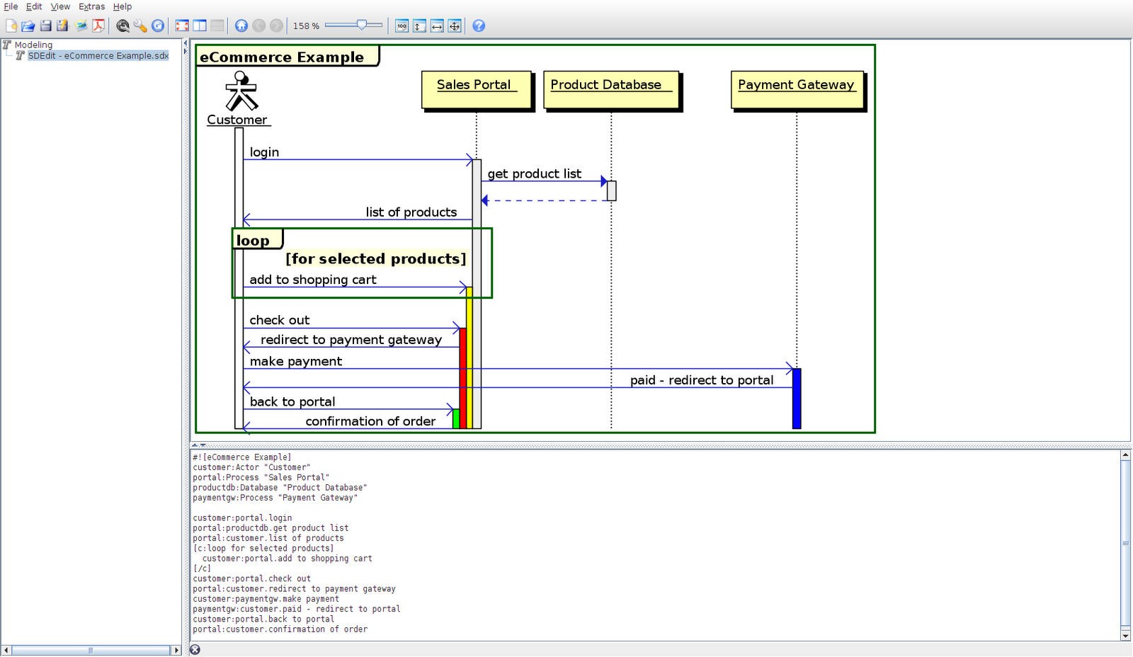
Task: Click the 'get product list' message label
Action: pyautogui.click(x=534, y=173)
